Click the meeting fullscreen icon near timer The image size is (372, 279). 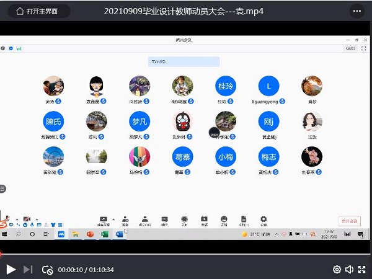coord(364,48)
